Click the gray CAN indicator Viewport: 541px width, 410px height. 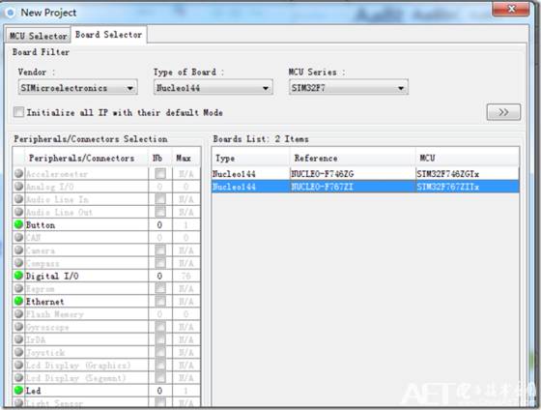tap(18, 238)
